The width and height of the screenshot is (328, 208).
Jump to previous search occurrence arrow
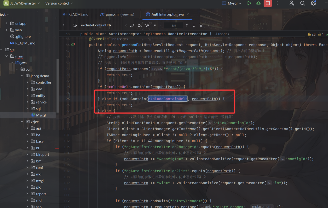187,25
